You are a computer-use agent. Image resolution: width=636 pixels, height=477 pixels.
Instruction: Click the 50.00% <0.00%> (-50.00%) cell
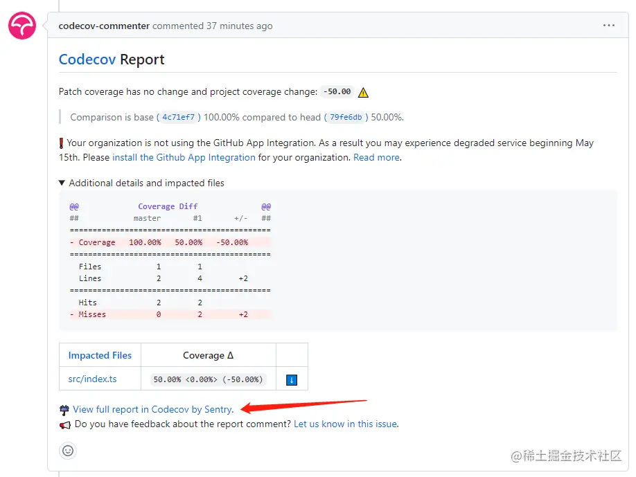208,379
